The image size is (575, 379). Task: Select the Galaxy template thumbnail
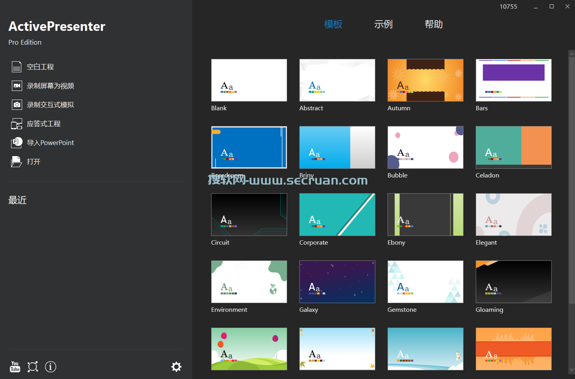pyautogui.click(x=337, y=282)
